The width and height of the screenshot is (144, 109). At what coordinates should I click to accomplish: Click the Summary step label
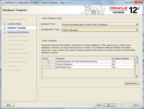pos(12,66)
